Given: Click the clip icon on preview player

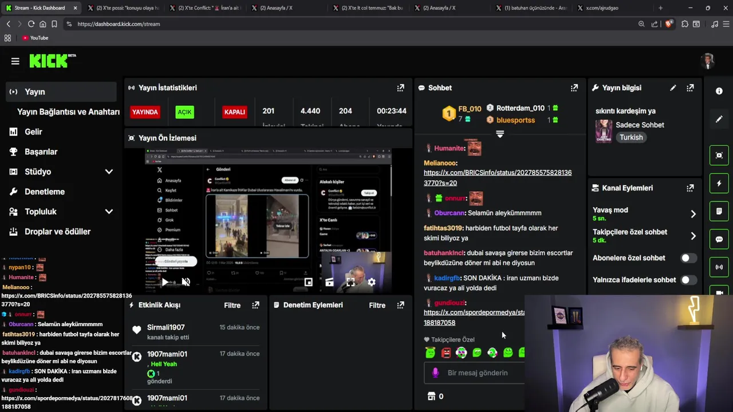Looking at the screenshot, I should tap(329, 282).
